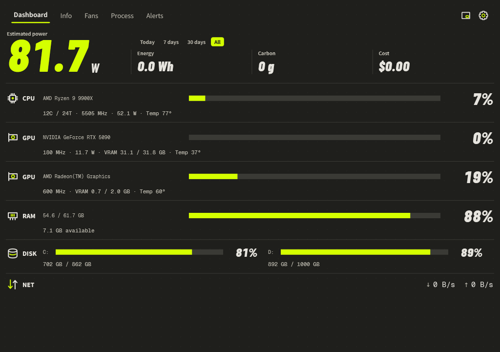
Task: Click the CPU details line with 5505 MHz
Action: (x=107, y=113)
